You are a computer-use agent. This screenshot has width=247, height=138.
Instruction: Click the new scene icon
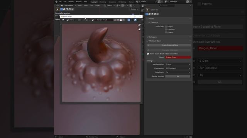pyautogui.click(x=159, y=2)
